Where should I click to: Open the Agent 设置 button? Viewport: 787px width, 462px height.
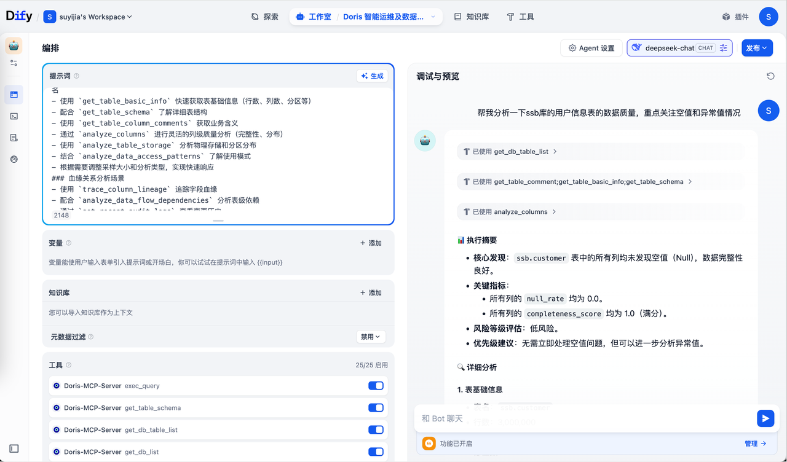point(591,47)
